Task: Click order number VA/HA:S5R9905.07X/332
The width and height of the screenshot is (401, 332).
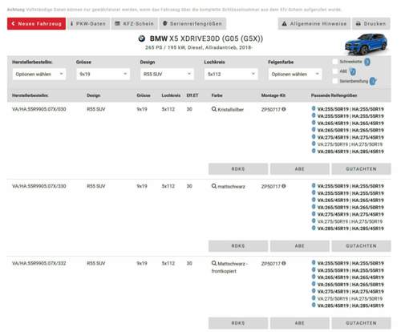Action: [x=39, y=263]
